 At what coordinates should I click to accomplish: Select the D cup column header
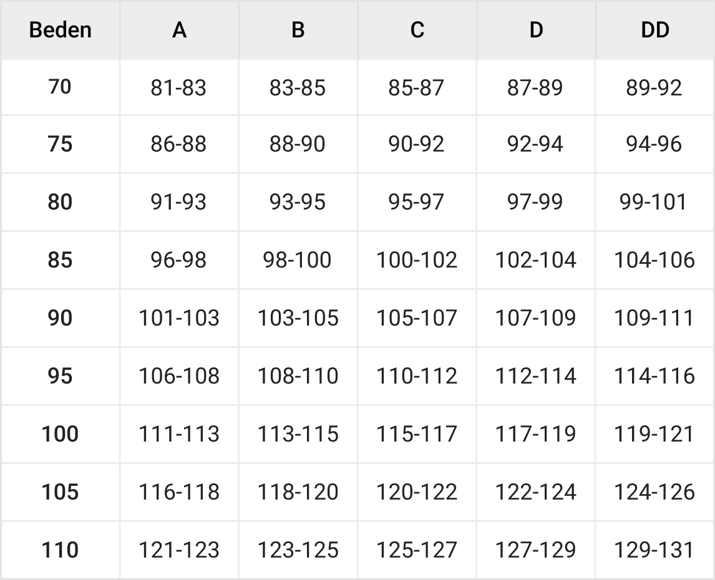pyautogui.click(x=536, y=30)
